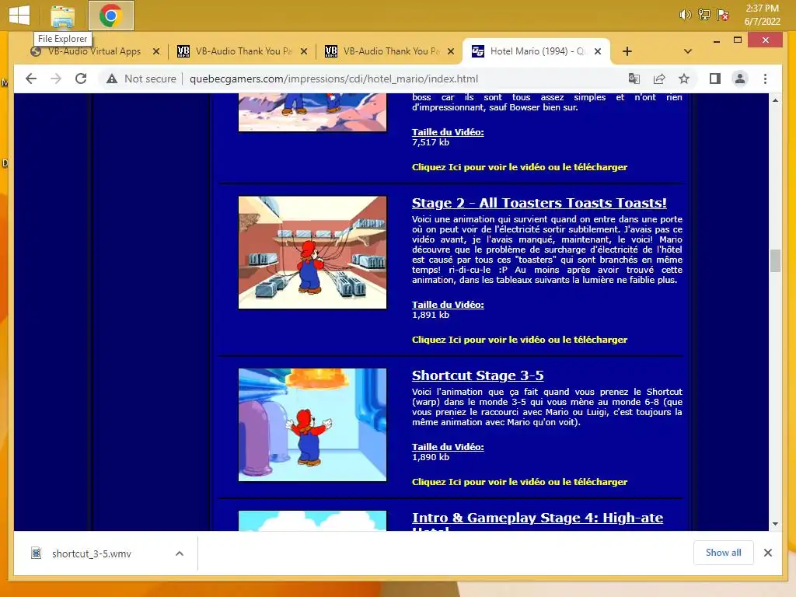Open the network tray icon
The height and width of the screenshot is (597, 796).
(x=704, y=15)
